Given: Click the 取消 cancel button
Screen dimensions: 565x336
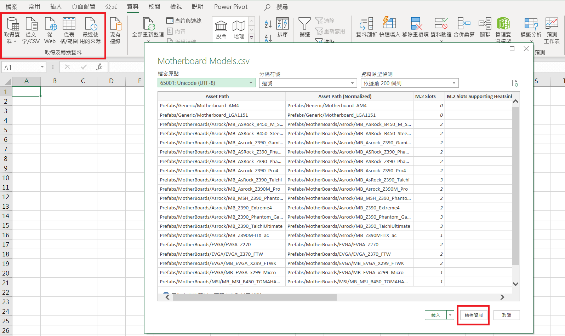Looking at the screenshot, I should point(506,315).
